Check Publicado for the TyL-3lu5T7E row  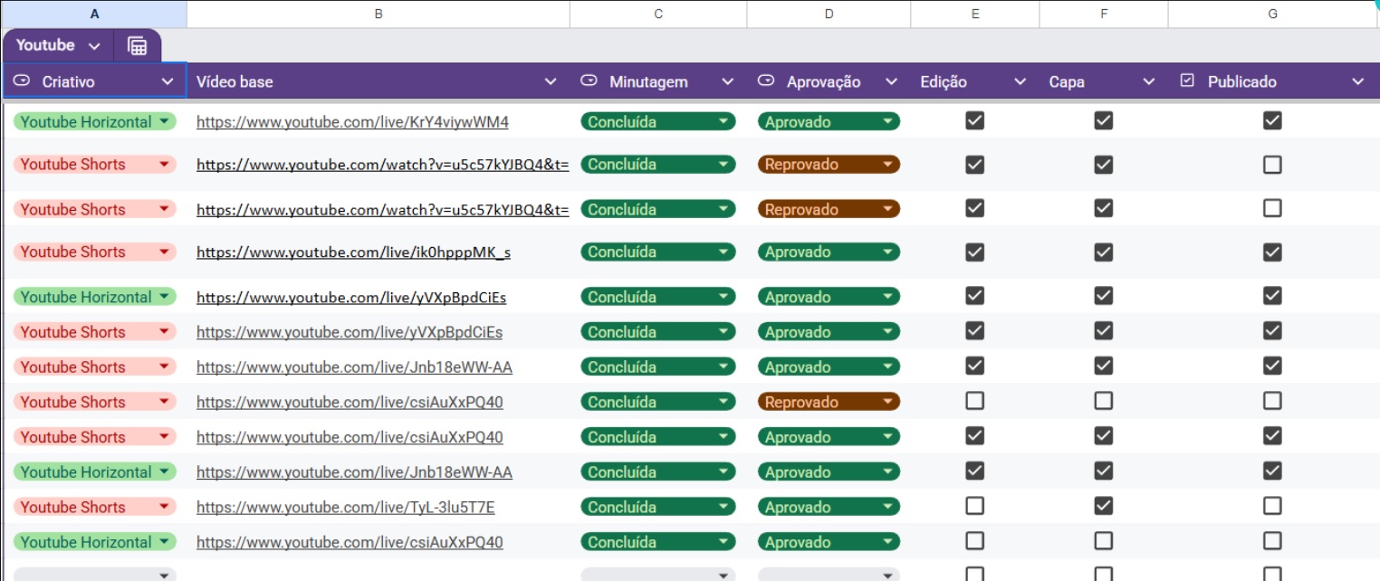click(1272, 506)
